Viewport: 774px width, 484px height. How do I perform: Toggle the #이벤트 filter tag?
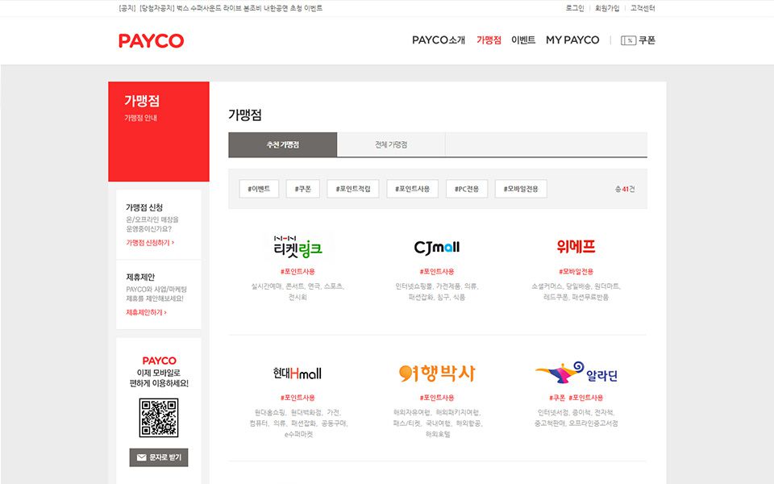260,189
